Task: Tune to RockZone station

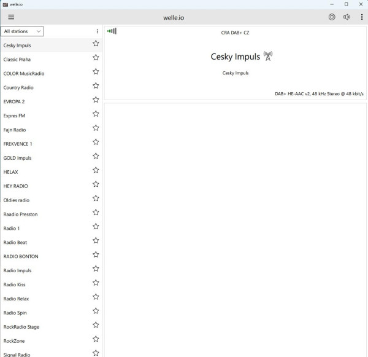Action: click(51, 341)
